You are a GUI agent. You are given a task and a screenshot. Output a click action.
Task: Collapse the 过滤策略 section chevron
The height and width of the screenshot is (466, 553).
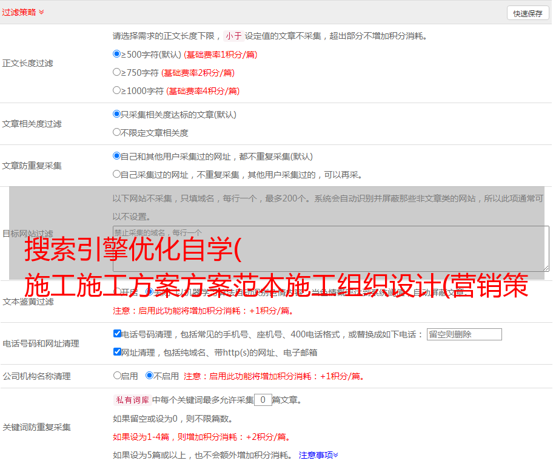coord(41,12)
